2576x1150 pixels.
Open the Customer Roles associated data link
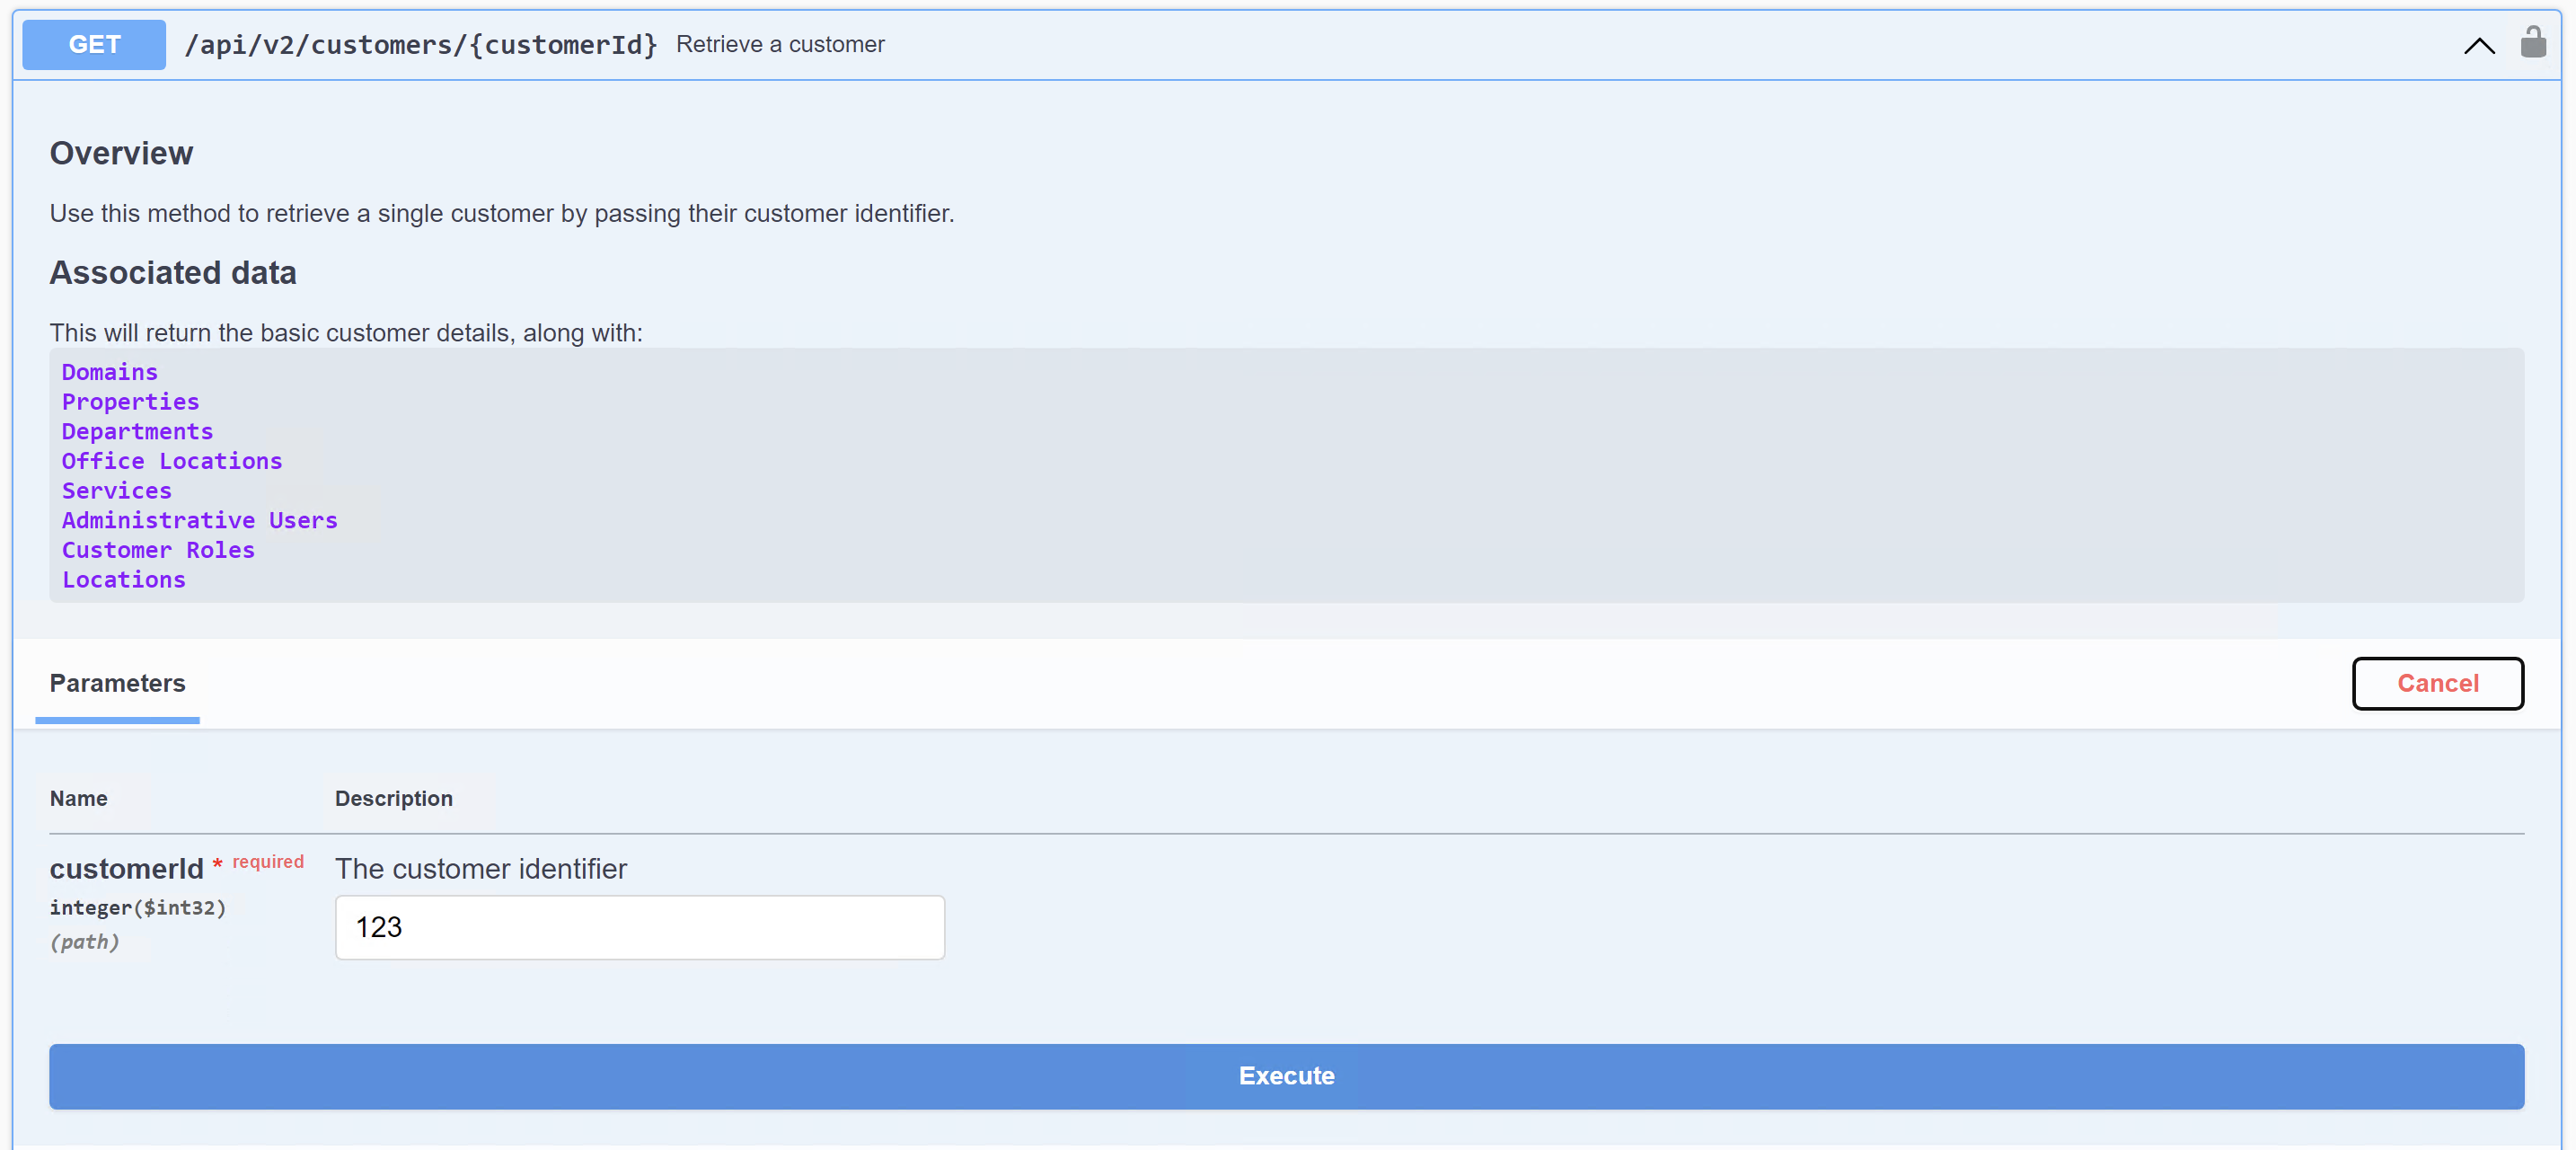click(x=158, y=550)
